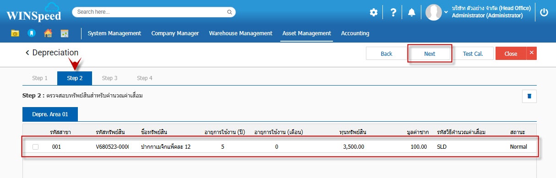Click the รหัสวิธีคำนวณค่าเสื่อม column header

pos(461,132)
